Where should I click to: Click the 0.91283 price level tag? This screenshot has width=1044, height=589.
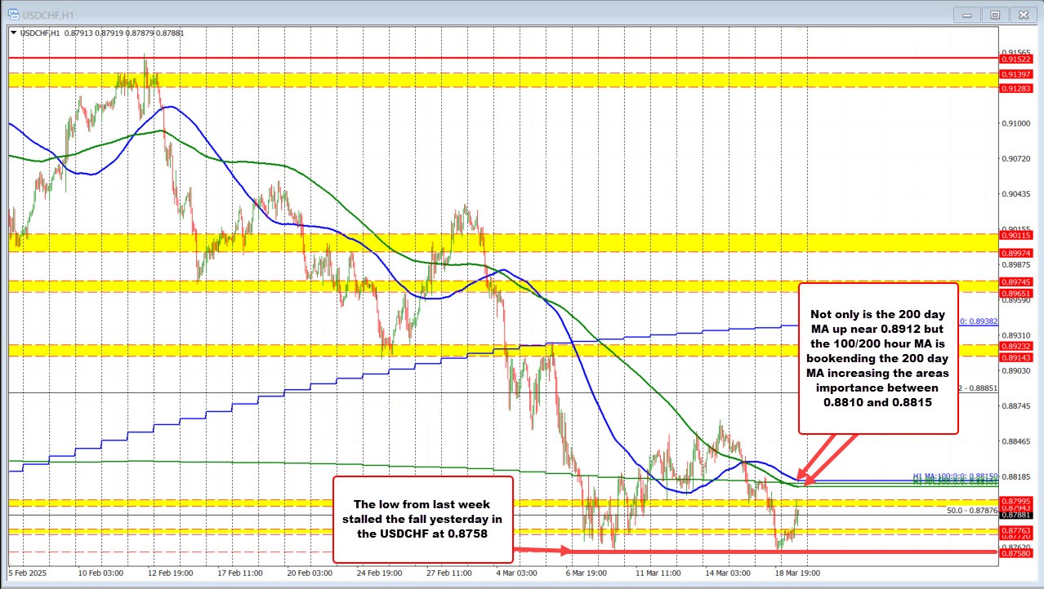coord(1017,87)
